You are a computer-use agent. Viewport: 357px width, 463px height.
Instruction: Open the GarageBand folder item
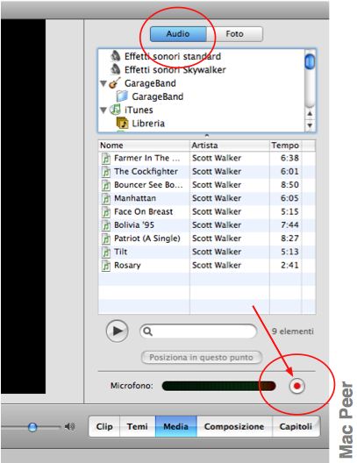[157, 96]
